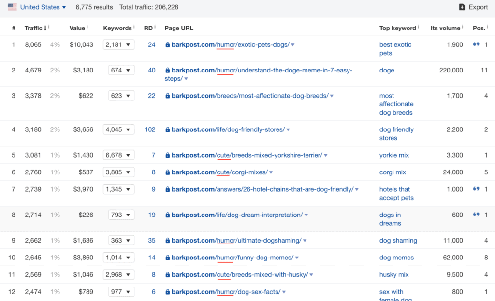The width and height of the screenshot is (495, 301).
Task: Open the "corgi mix" top keyword link
Action: point(393,172)
